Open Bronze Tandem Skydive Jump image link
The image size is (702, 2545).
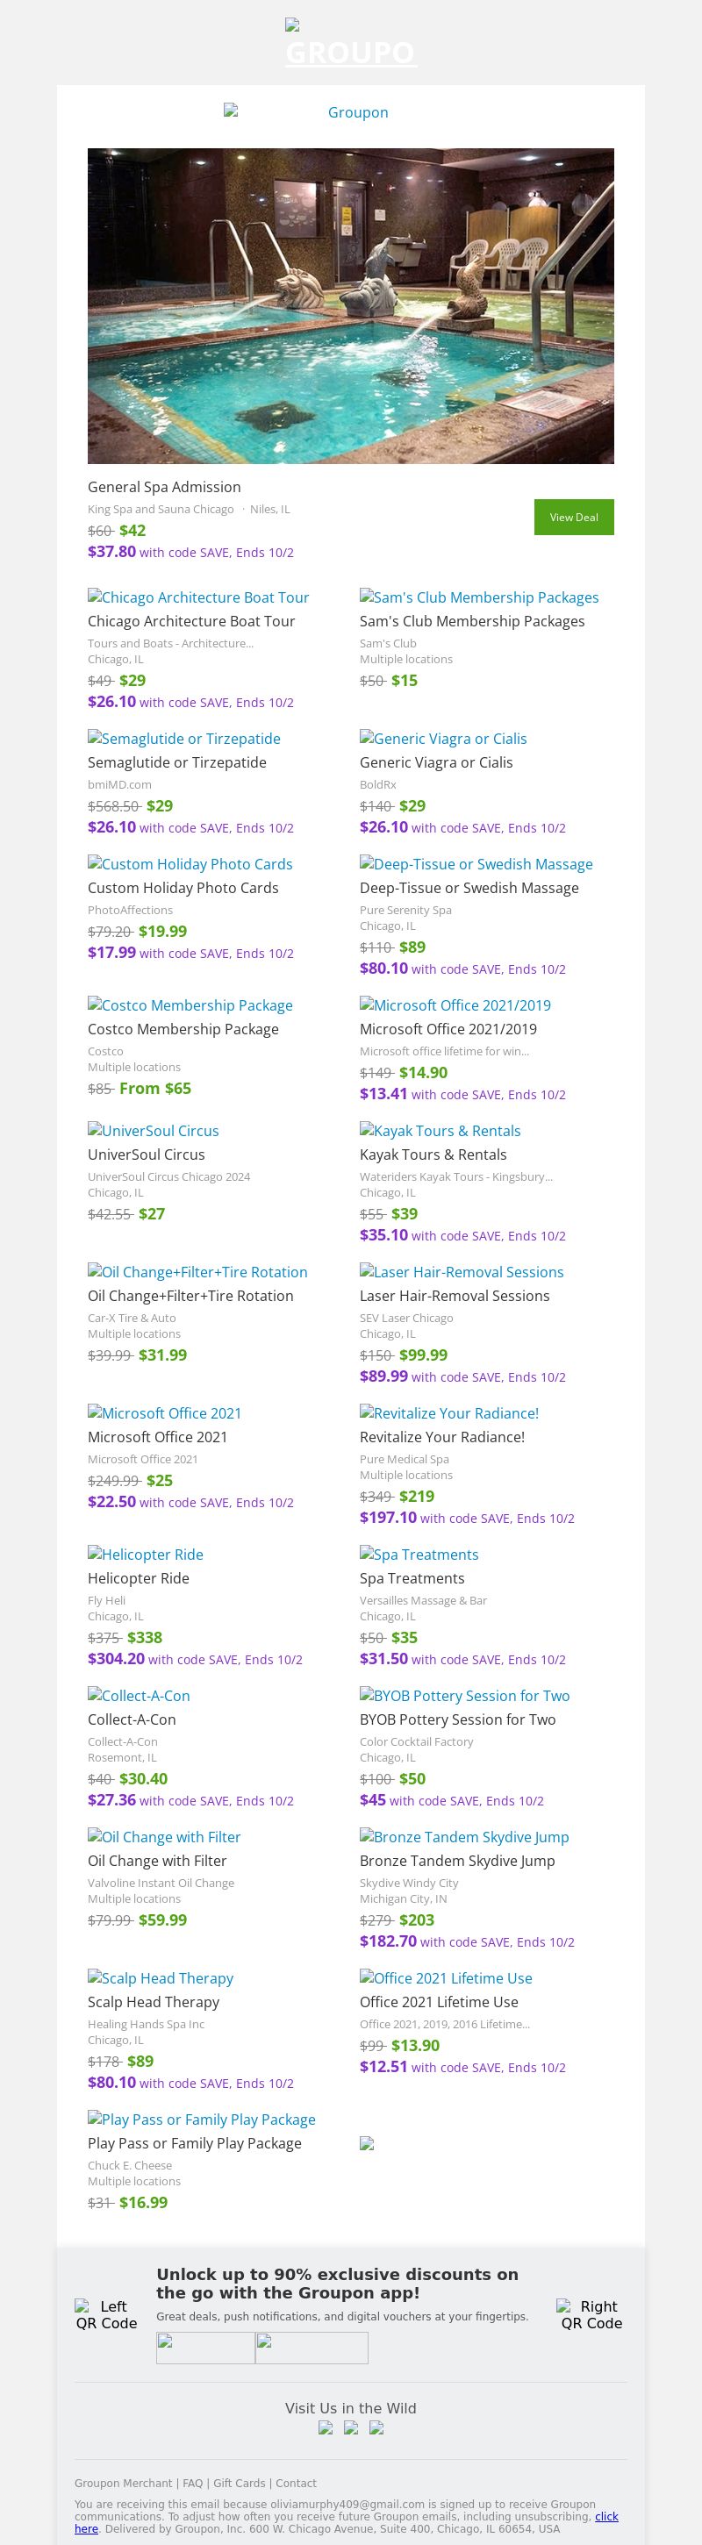tap(463, 1837)
